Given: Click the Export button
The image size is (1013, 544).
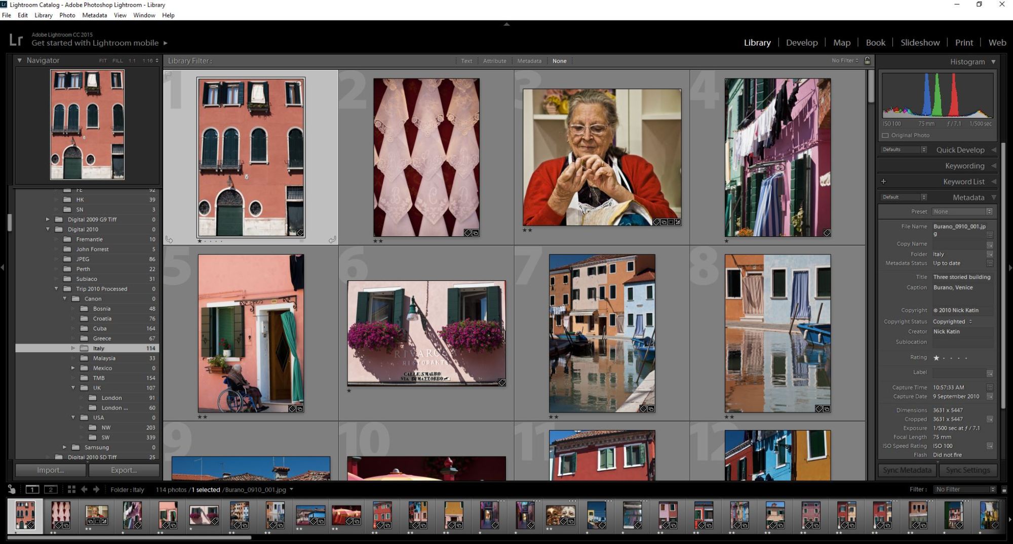Looking at the screenshot, I should [x=124, y=470].
